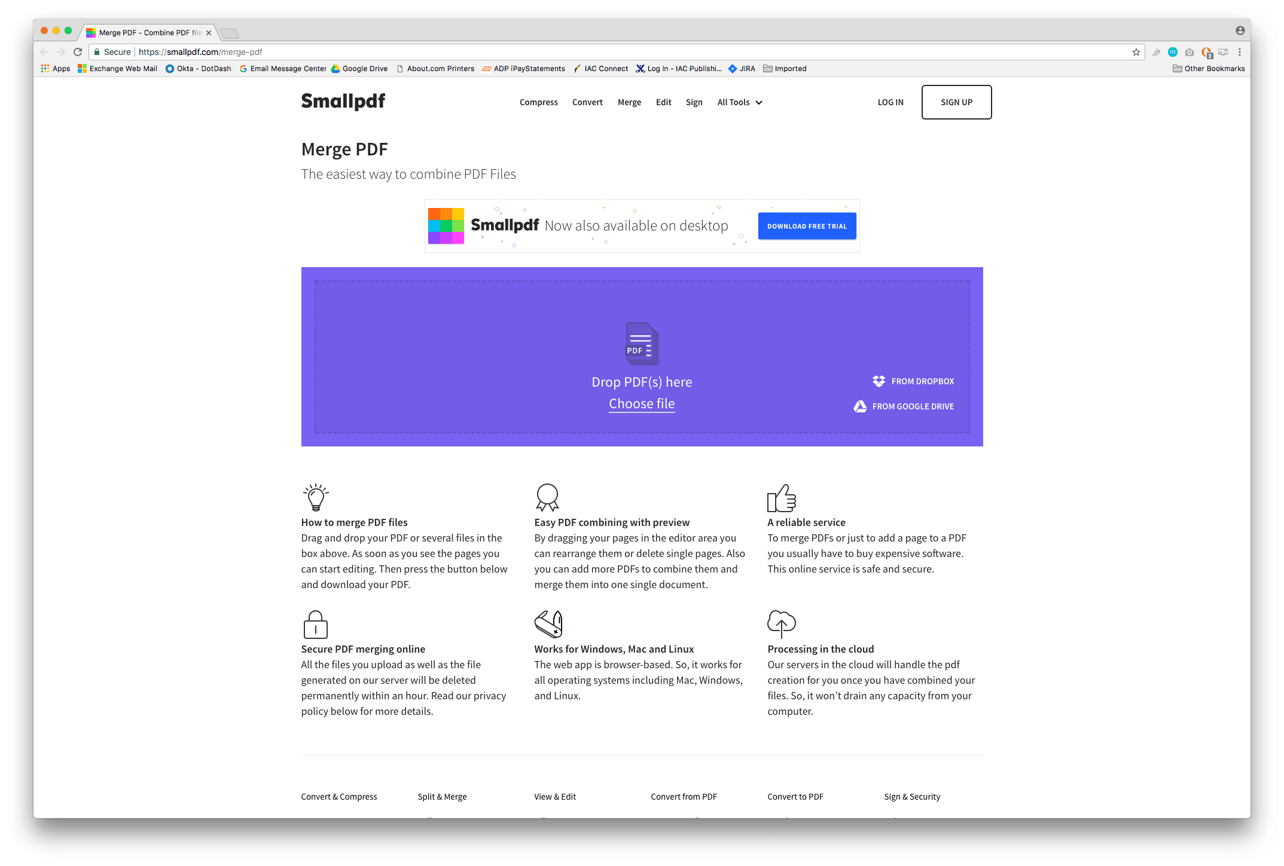Select From Google Drive upload option
Image resolution: width=1284 pixels, height=866 pixels.
point(904,406)
